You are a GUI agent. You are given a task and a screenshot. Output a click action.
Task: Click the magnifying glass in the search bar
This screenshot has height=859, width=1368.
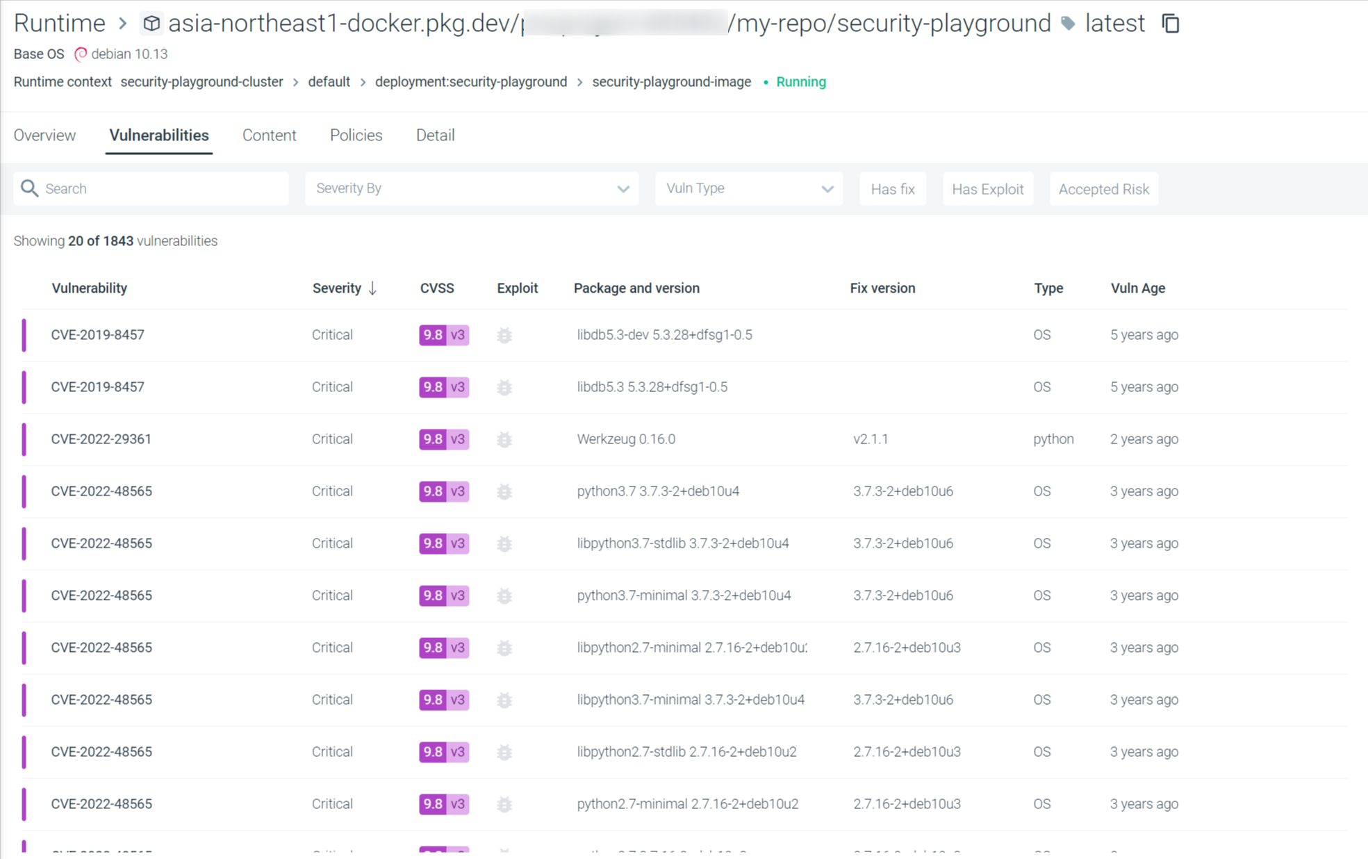coord(30,188)
